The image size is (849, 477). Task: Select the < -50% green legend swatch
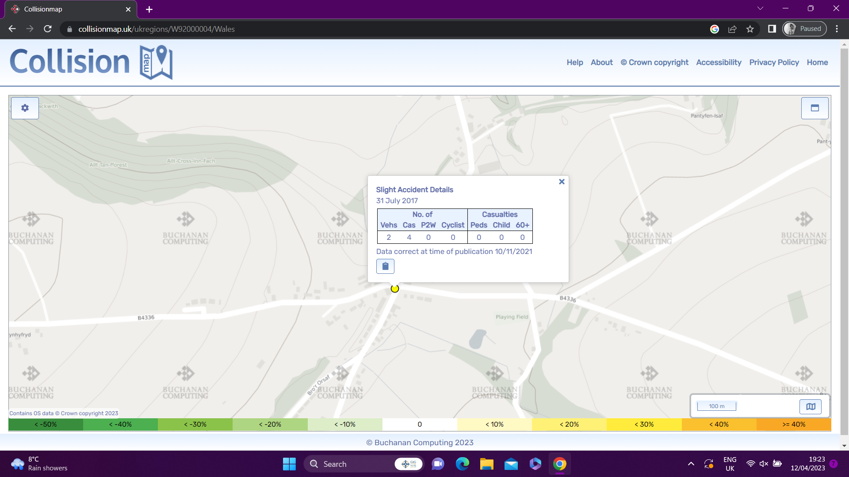pos(46,424)
